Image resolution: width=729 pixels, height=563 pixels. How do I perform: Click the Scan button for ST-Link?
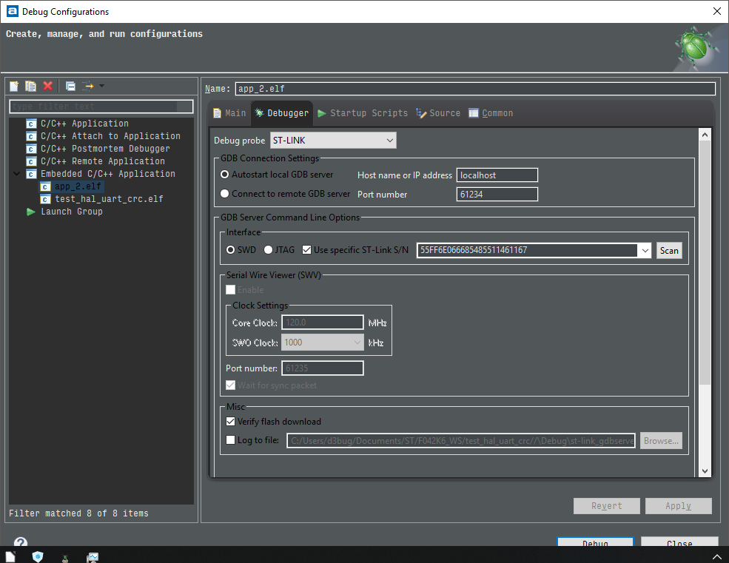pos(669,251)
